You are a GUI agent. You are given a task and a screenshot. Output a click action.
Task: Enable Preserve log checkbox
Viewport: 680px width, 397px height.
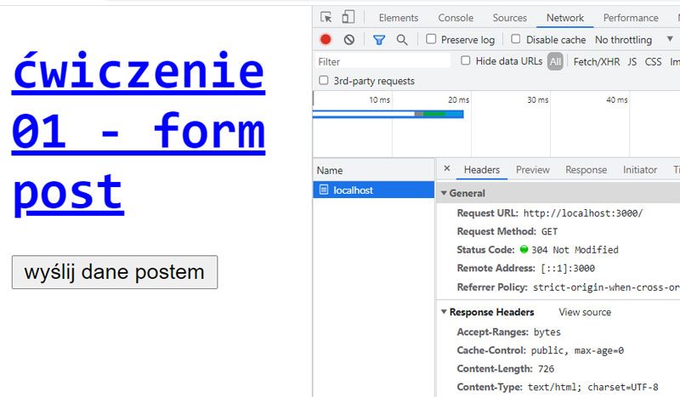click(432, 39)
